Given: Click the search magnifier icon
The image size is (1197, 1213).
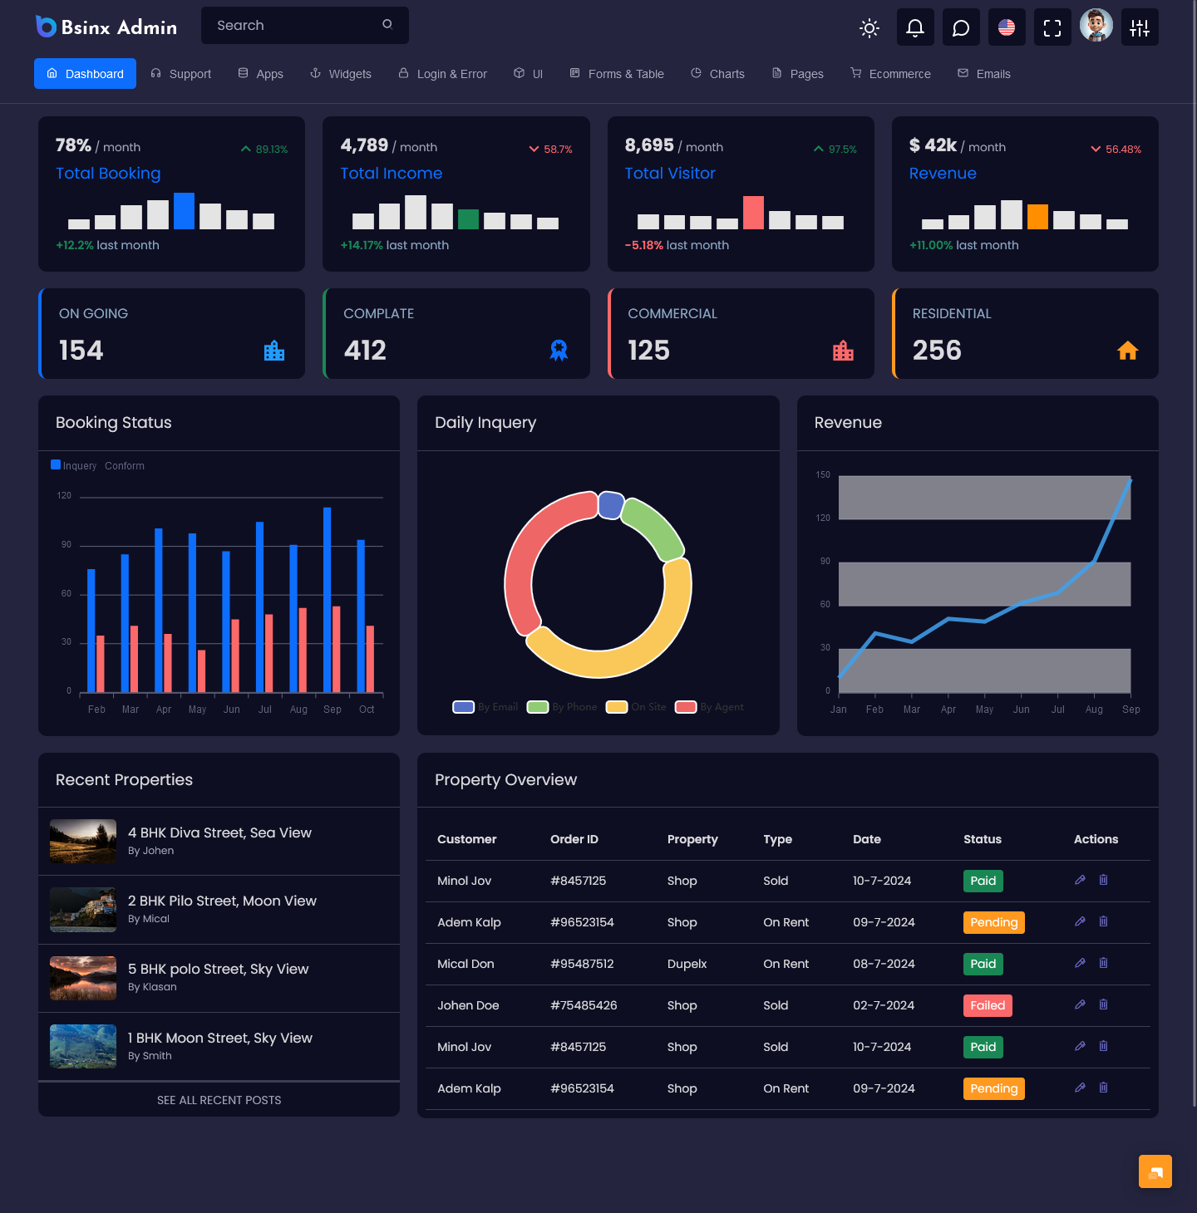Looking at the screenshot, I should [387, 25].
